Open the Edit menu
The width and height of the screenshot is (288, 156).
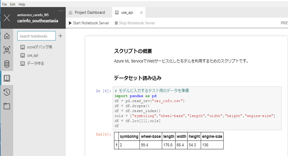13,4
